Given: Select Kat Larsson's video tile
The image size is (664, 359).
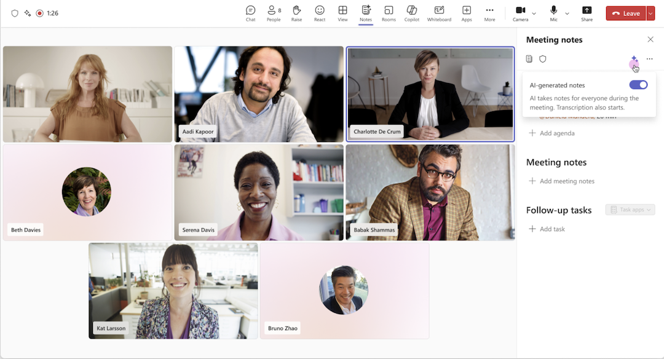Looking at the screenshot, I should (x=173, y=291).
